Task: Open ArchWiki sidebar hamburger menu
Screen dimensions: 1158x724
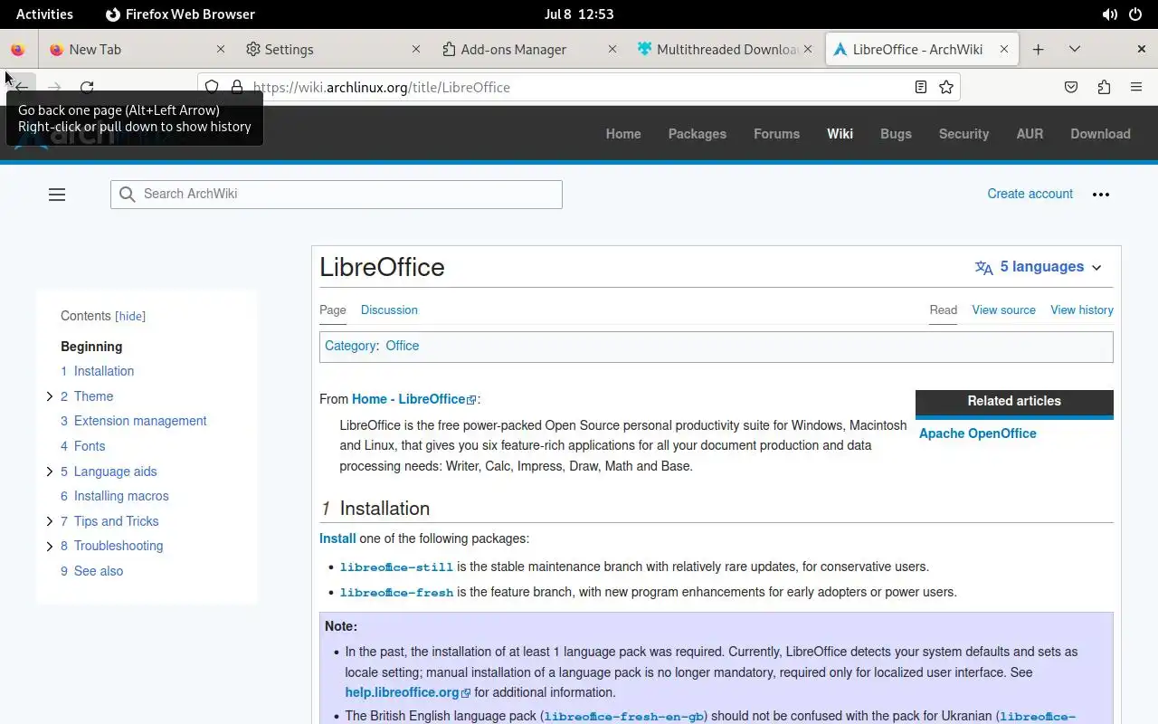Action: click(57, 194)
